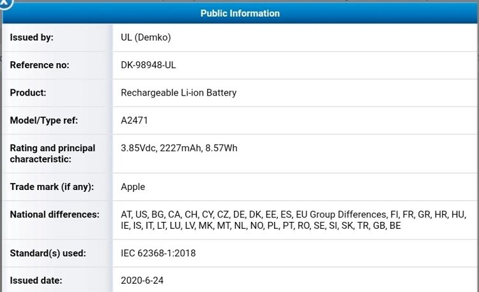Select the 'National differences:' label
Viewport: 479px width, 292px height.
pos(54,215)
